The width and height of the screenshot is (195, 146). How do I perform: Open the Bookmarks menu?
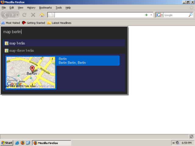coord(45,8)
